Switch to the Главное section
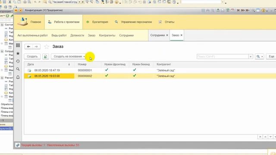 pyautogui.click(x=29, y=22)
